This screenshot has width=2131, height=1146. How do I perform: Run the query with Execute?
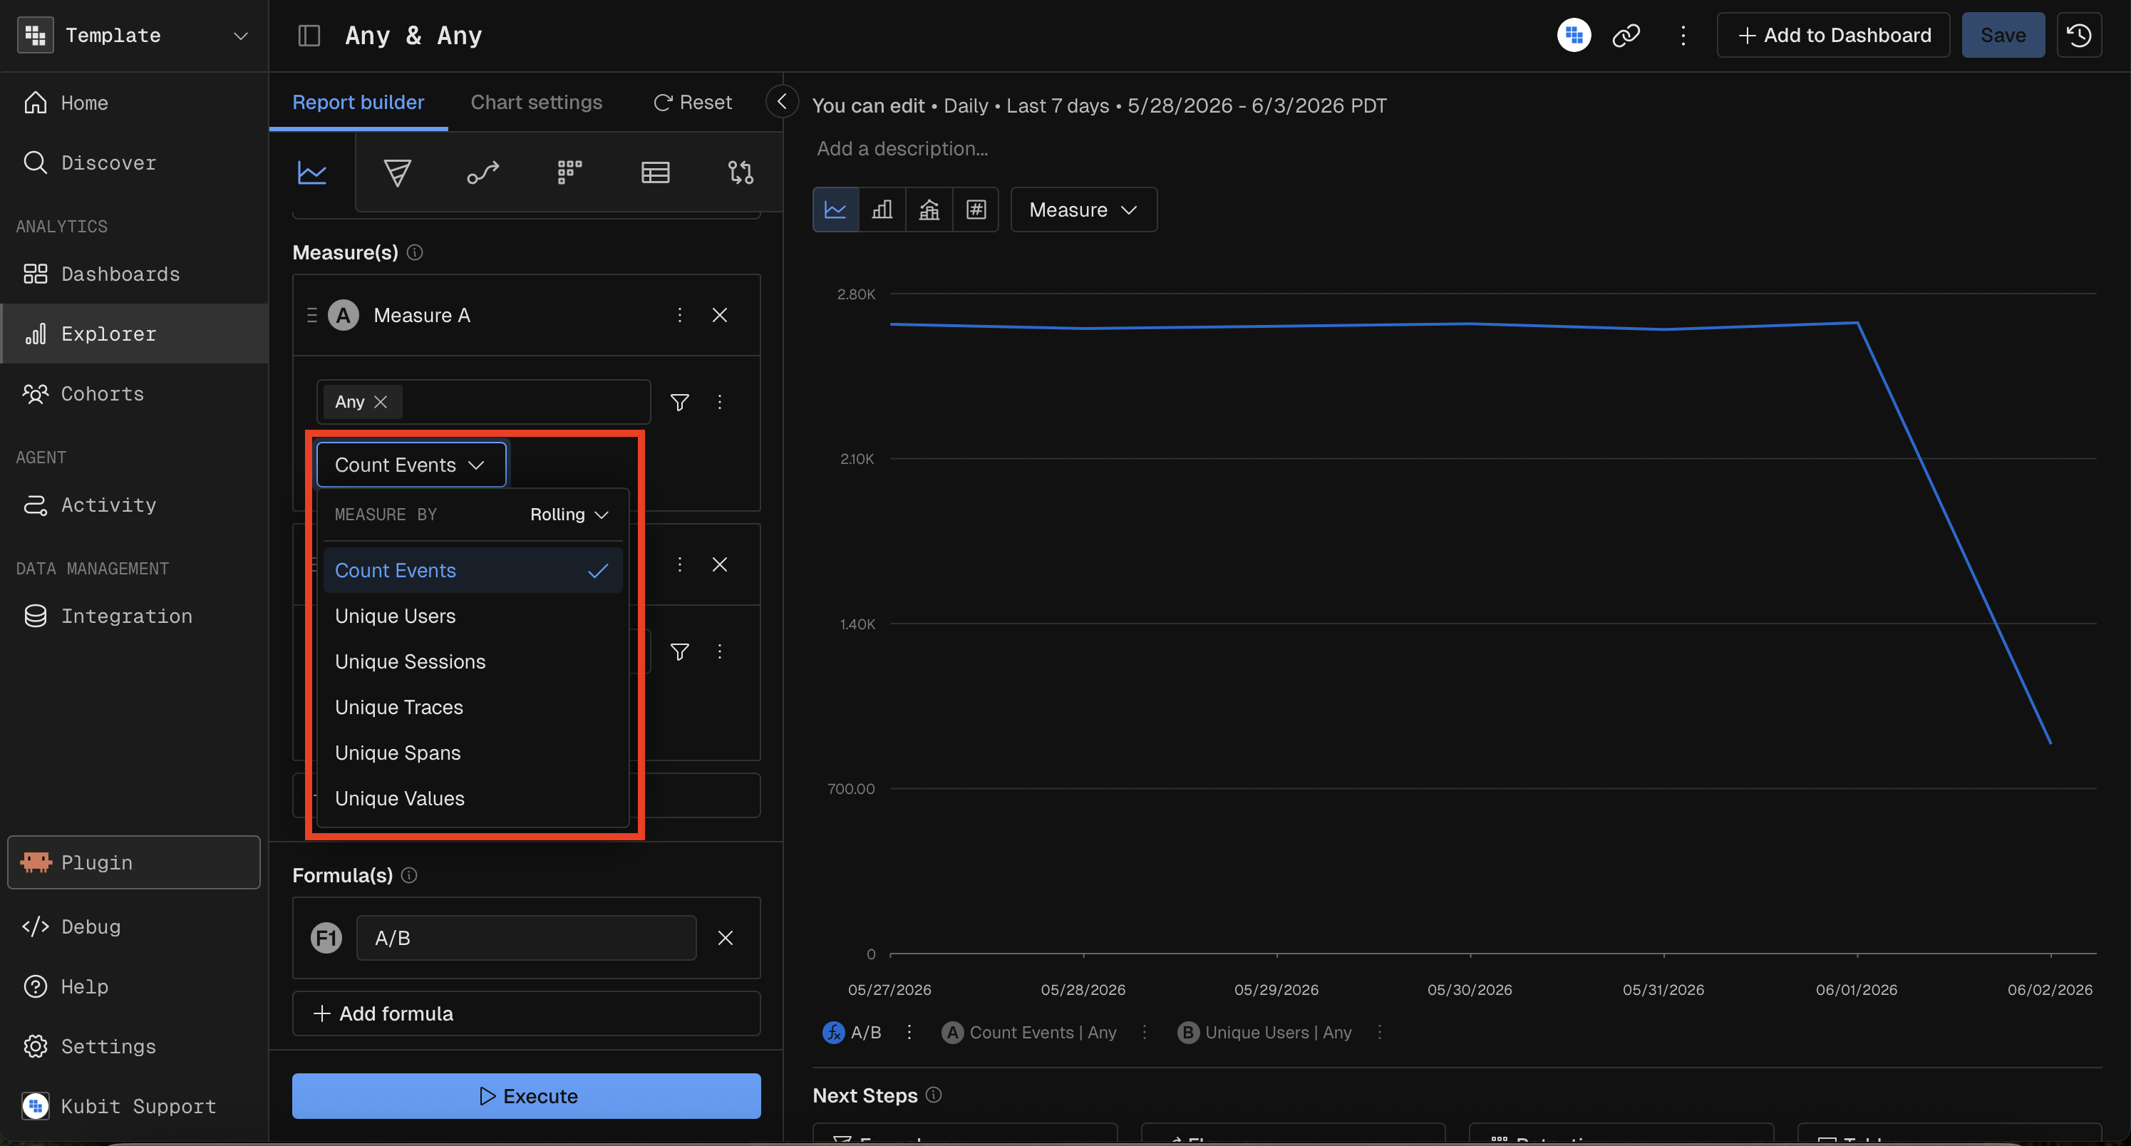526,1095
